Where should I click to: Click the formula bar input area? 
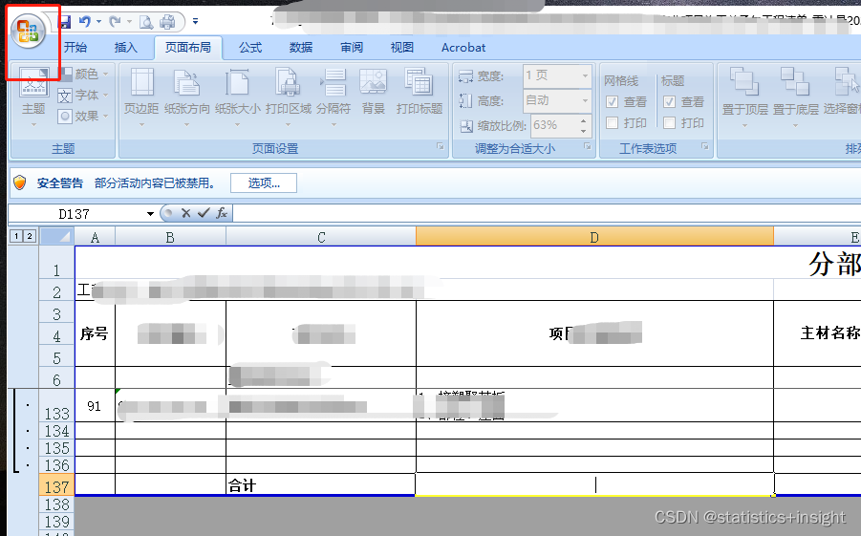547,213
